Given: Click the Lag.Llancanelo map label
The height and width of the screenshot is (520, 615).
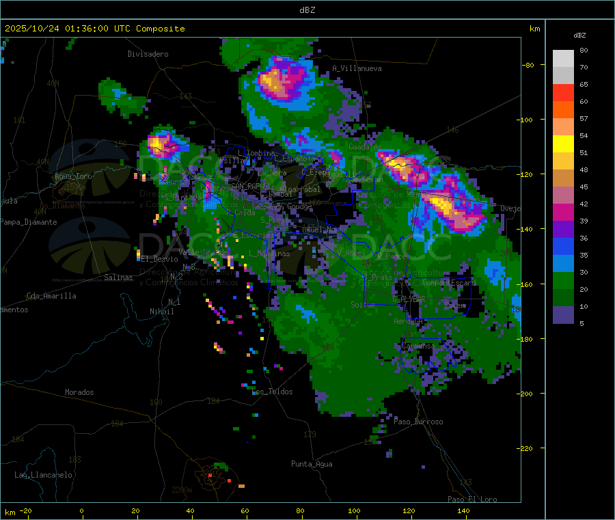Looking at the screenshot, I should point(44,475).
